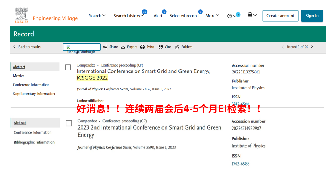Click the Elsevier tree logo

(22, 15)
